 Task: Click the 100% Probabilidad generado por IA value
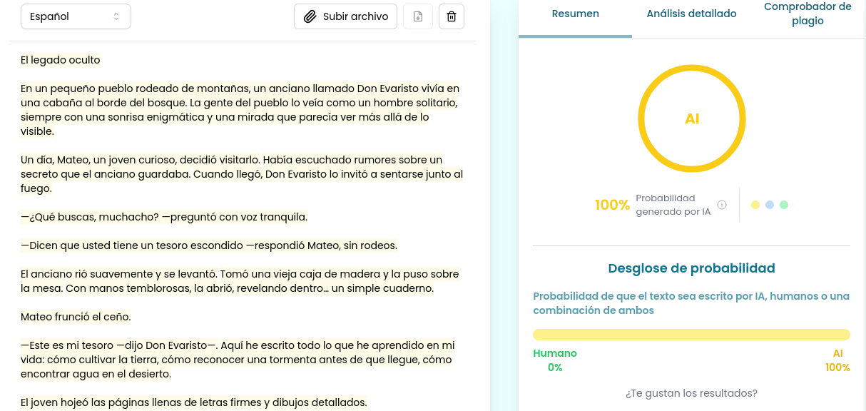(612, 205)
